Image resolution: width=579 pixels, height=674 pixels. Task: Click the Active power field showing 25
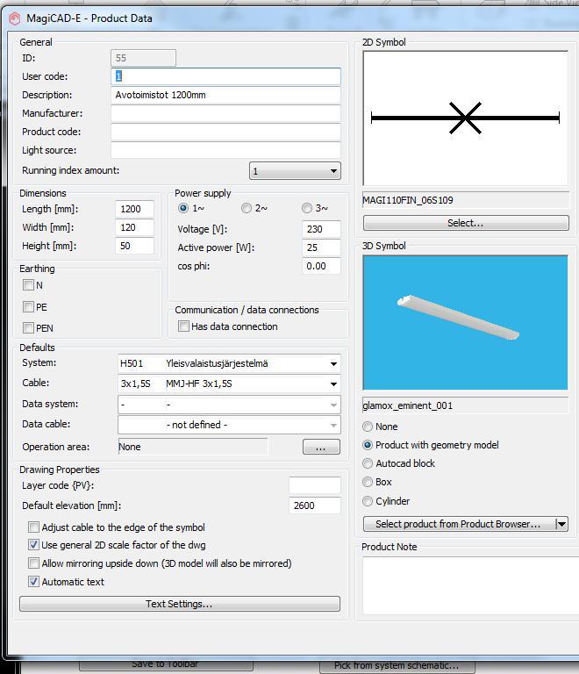tap(321, 247)
